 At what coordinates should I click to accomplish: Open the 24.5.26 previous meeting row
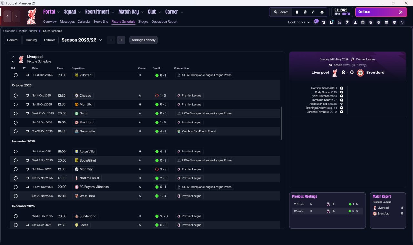click(327, 211)
